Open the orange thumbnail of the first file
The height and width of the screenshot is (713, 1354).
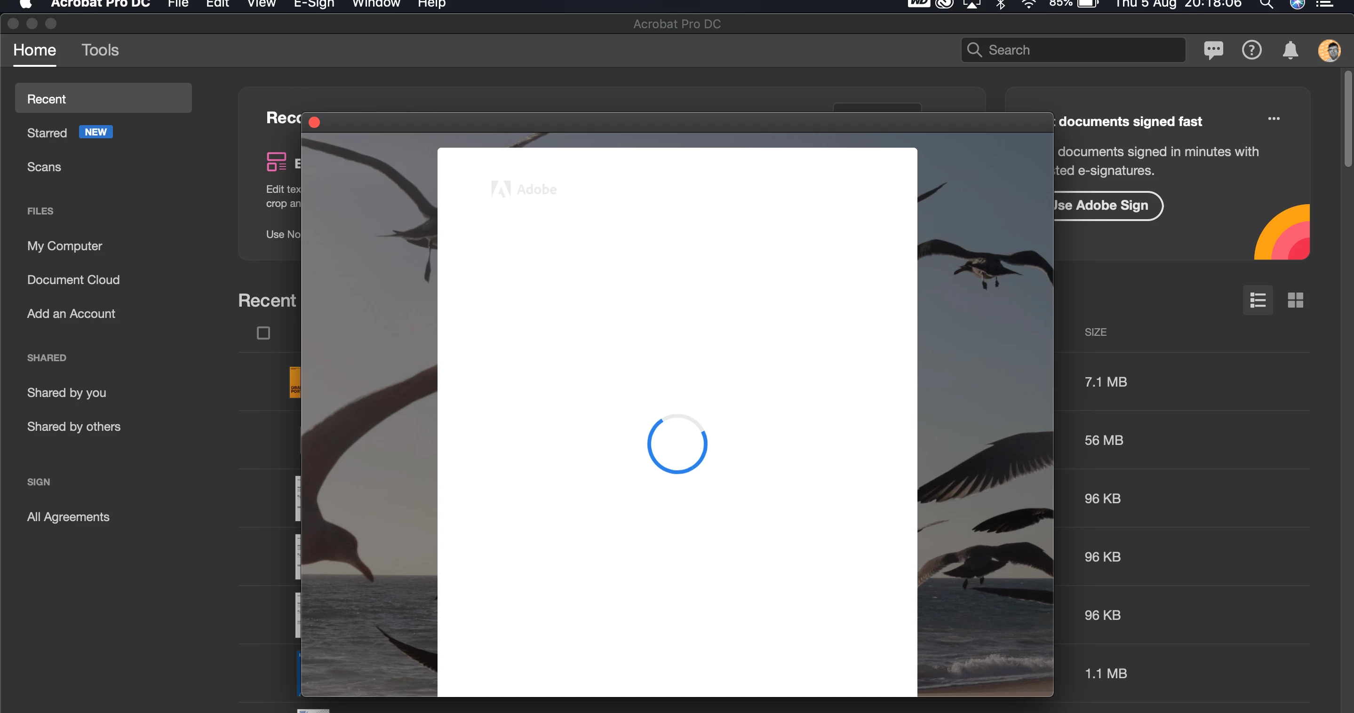click(x=295, y=382)
